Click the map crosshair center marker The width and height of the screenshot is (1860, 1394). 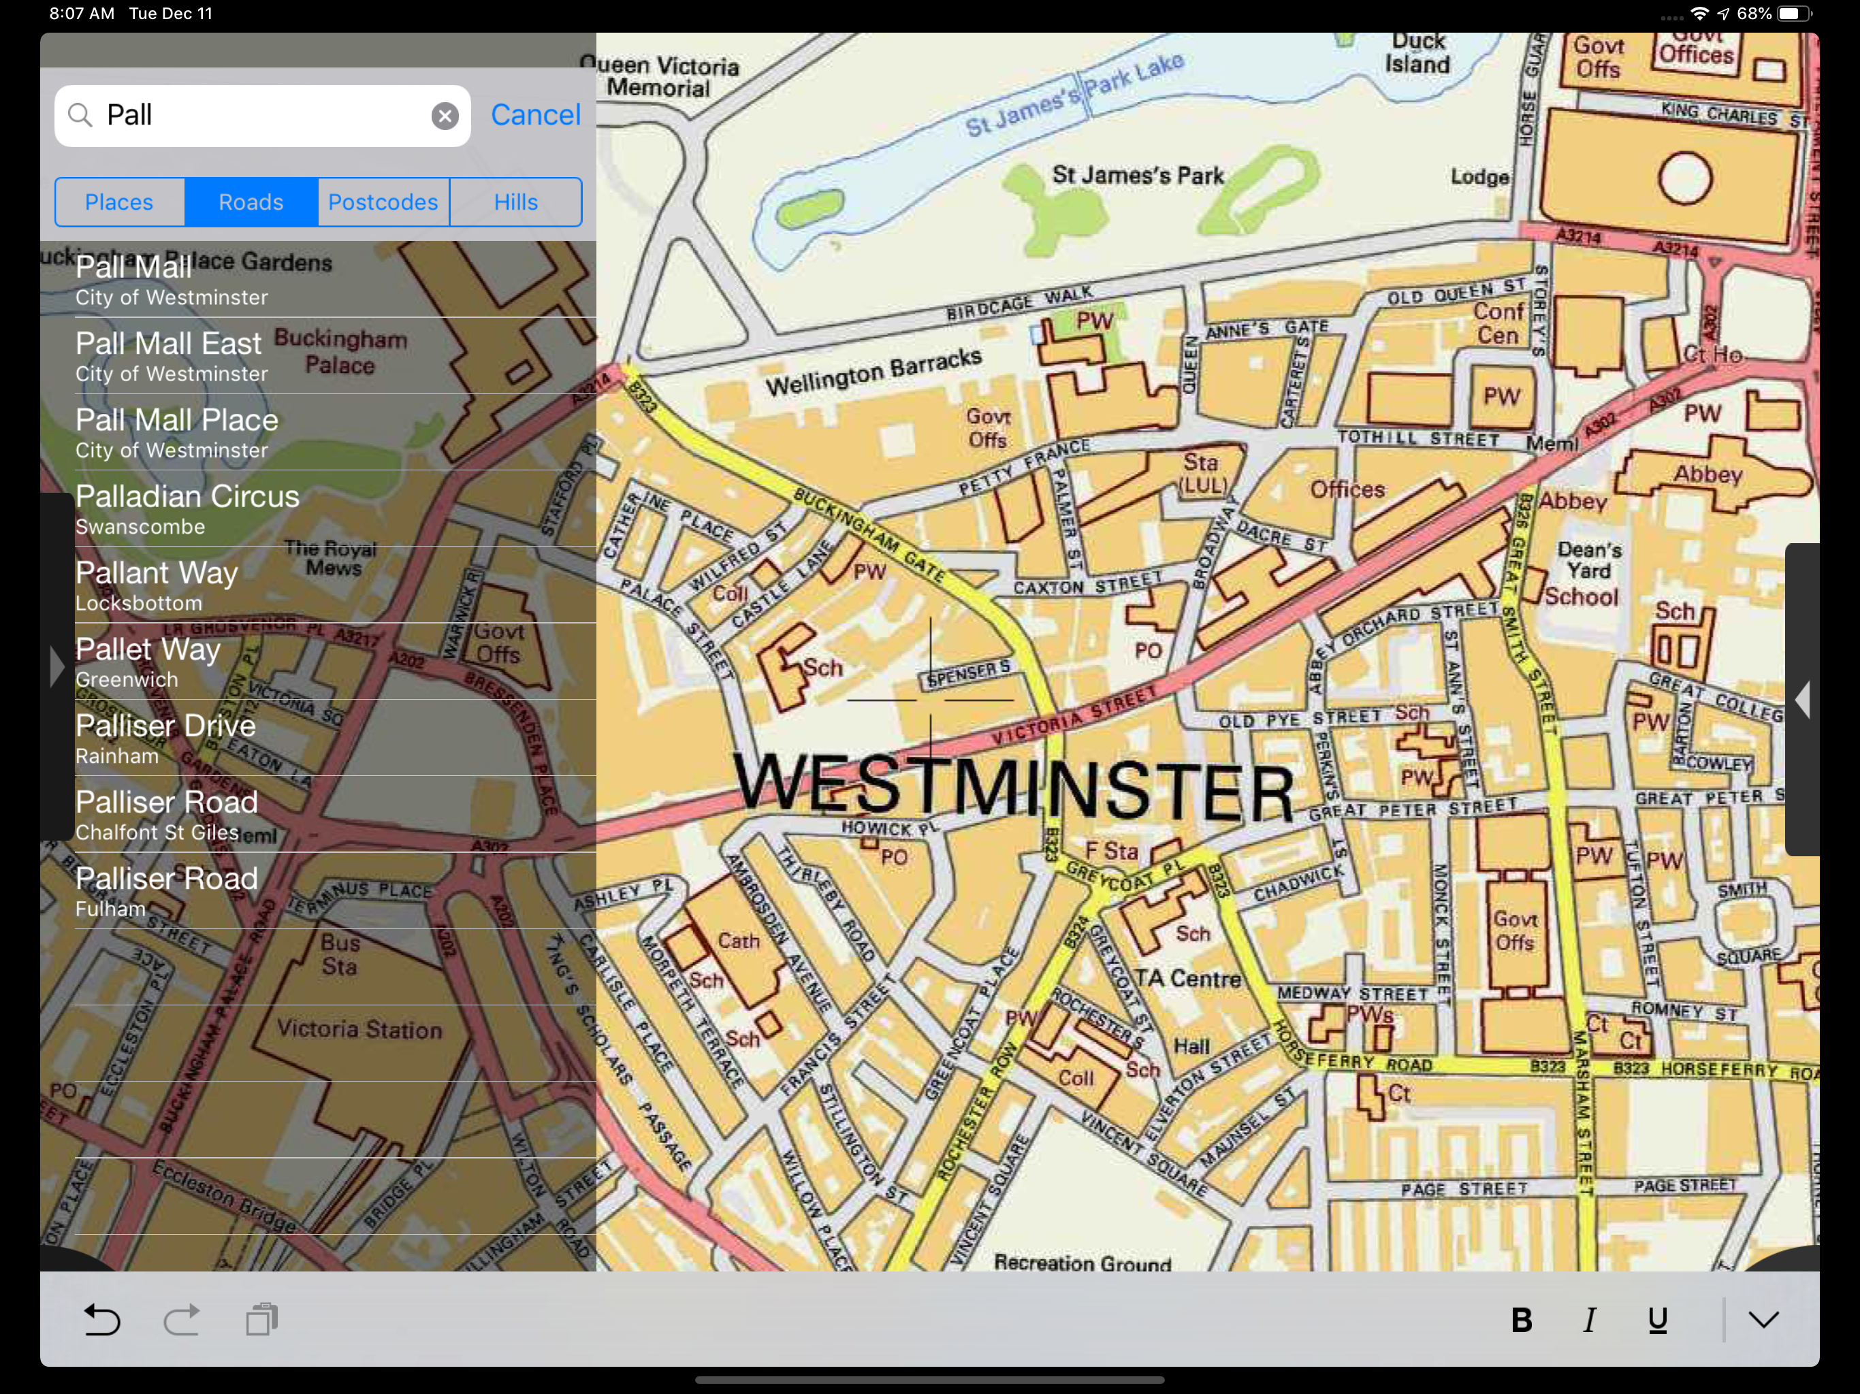(930, 700)
